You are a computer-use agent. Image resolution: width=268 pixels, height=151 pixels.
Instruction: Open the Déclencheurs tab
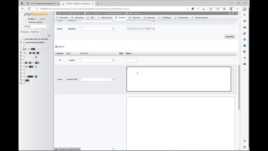[x=200, y=18]
